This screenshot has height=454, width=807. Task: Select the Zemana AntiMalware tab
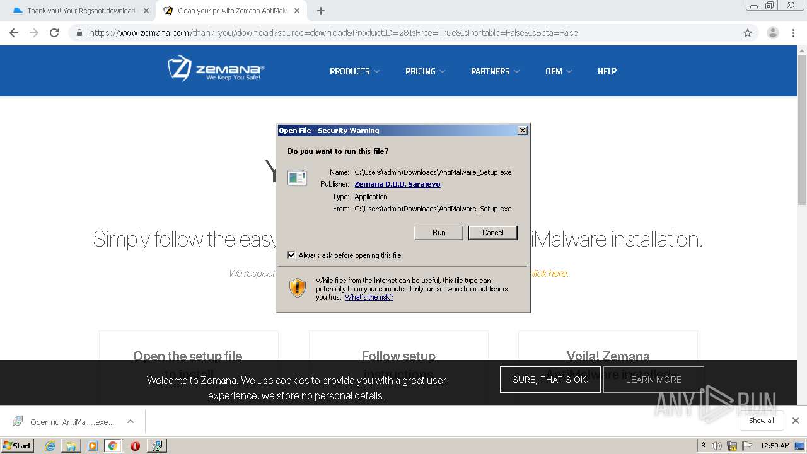[232, 11]
